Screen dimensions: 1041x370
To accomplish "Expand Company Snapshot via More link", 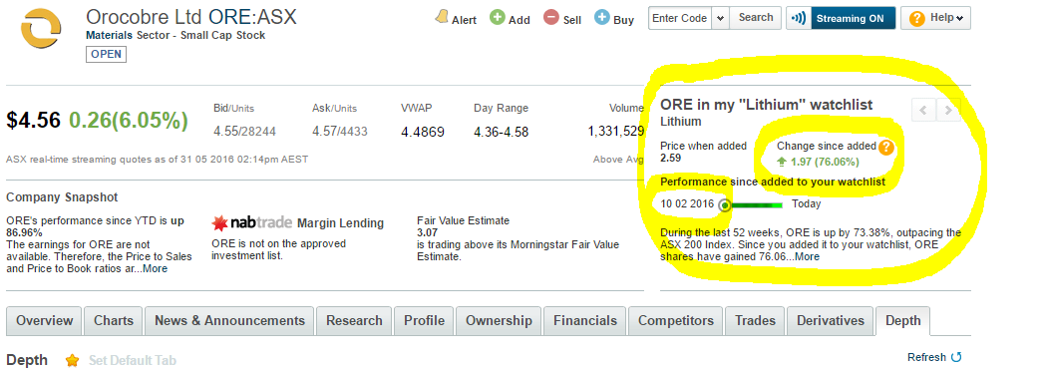I will [x=154, y=268].
